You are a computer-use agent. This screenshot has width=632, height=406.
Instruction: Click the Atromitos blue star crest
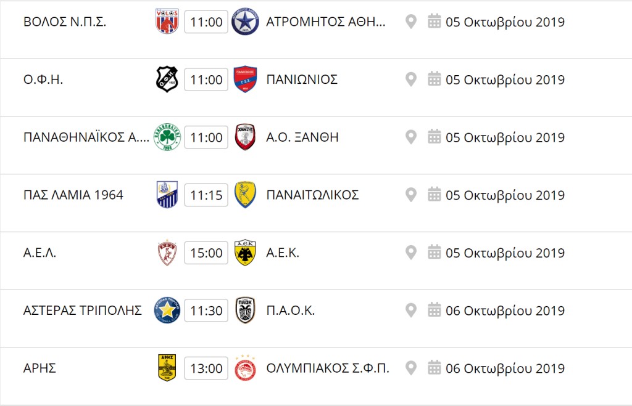coord(245,22)
